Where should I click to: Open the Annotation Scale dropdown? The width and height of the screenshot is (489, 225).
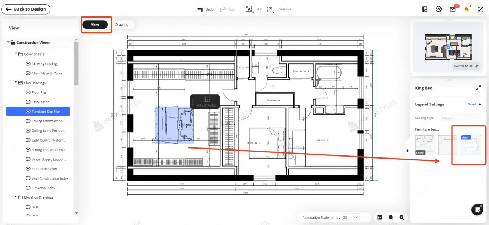350,217
